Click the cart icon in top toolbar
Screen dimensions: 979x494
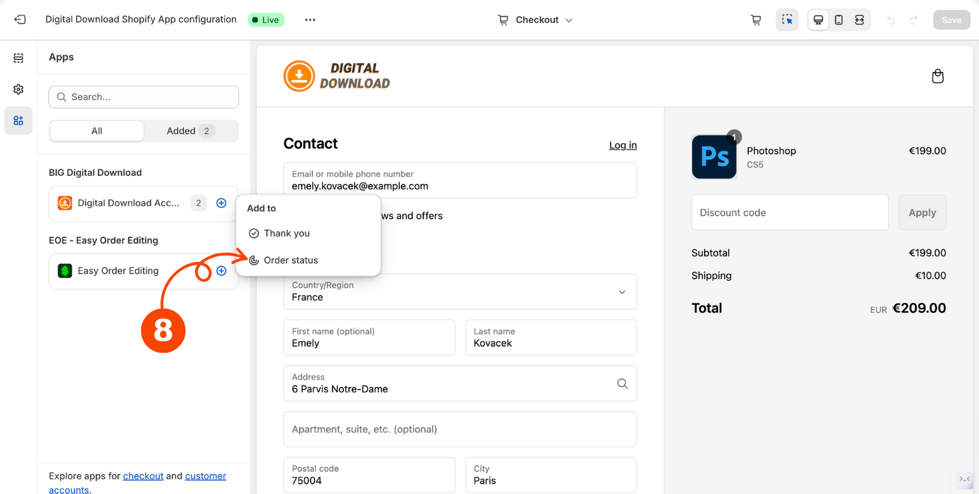(756, 20)
